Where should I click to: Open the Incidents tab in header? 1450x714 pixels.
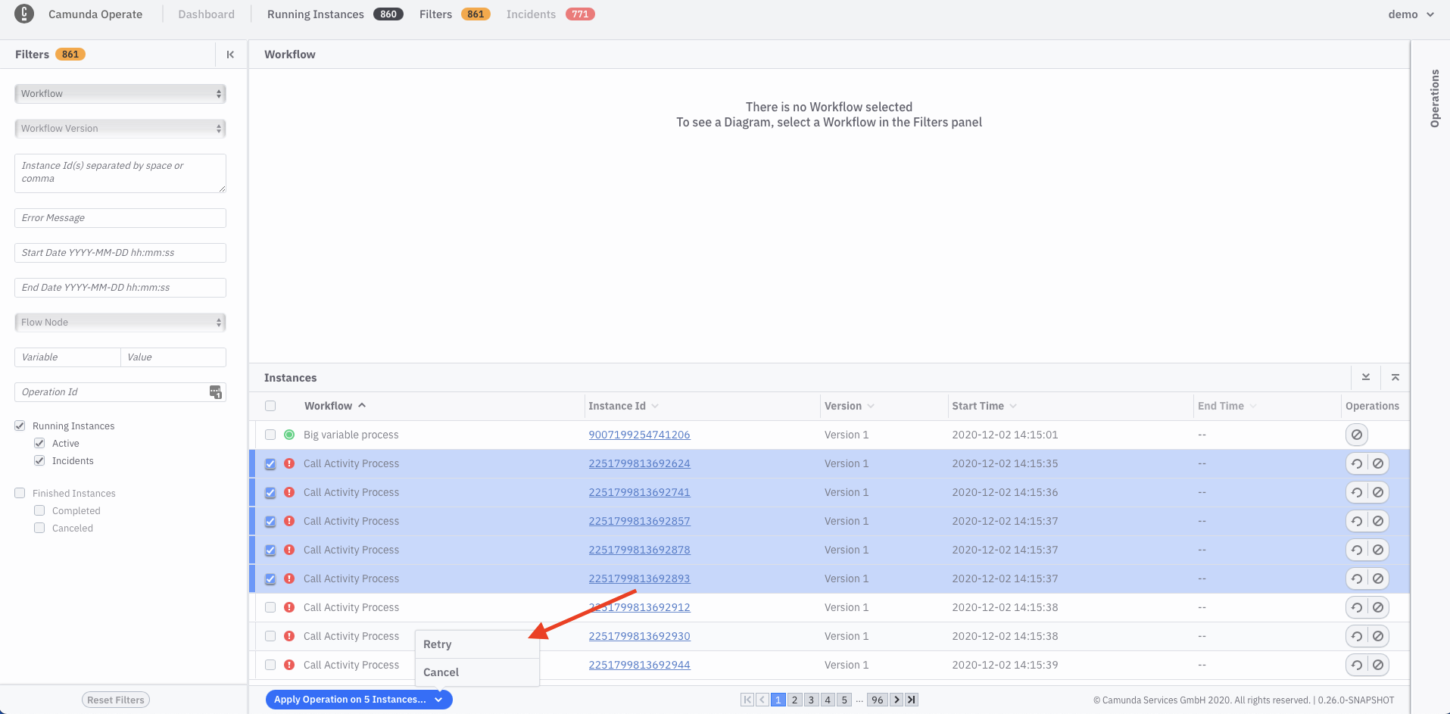click(x=550, y=14)
